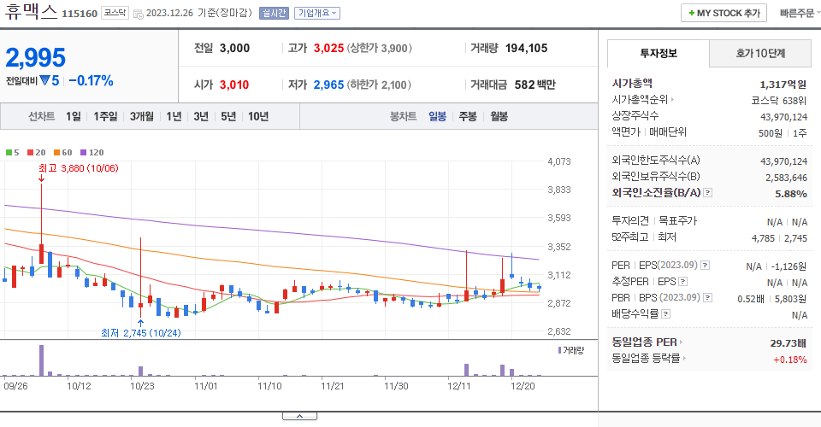Collapse the chart panel with the up chevron
Screen dimensions: 821x427
pos(299,416)
